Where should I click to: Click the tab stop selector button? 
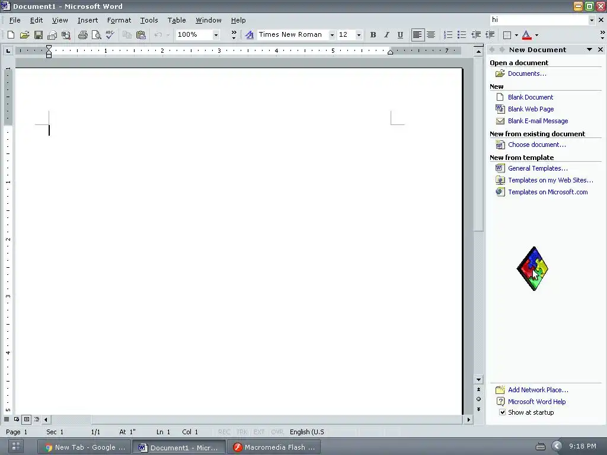click(8, 50)
